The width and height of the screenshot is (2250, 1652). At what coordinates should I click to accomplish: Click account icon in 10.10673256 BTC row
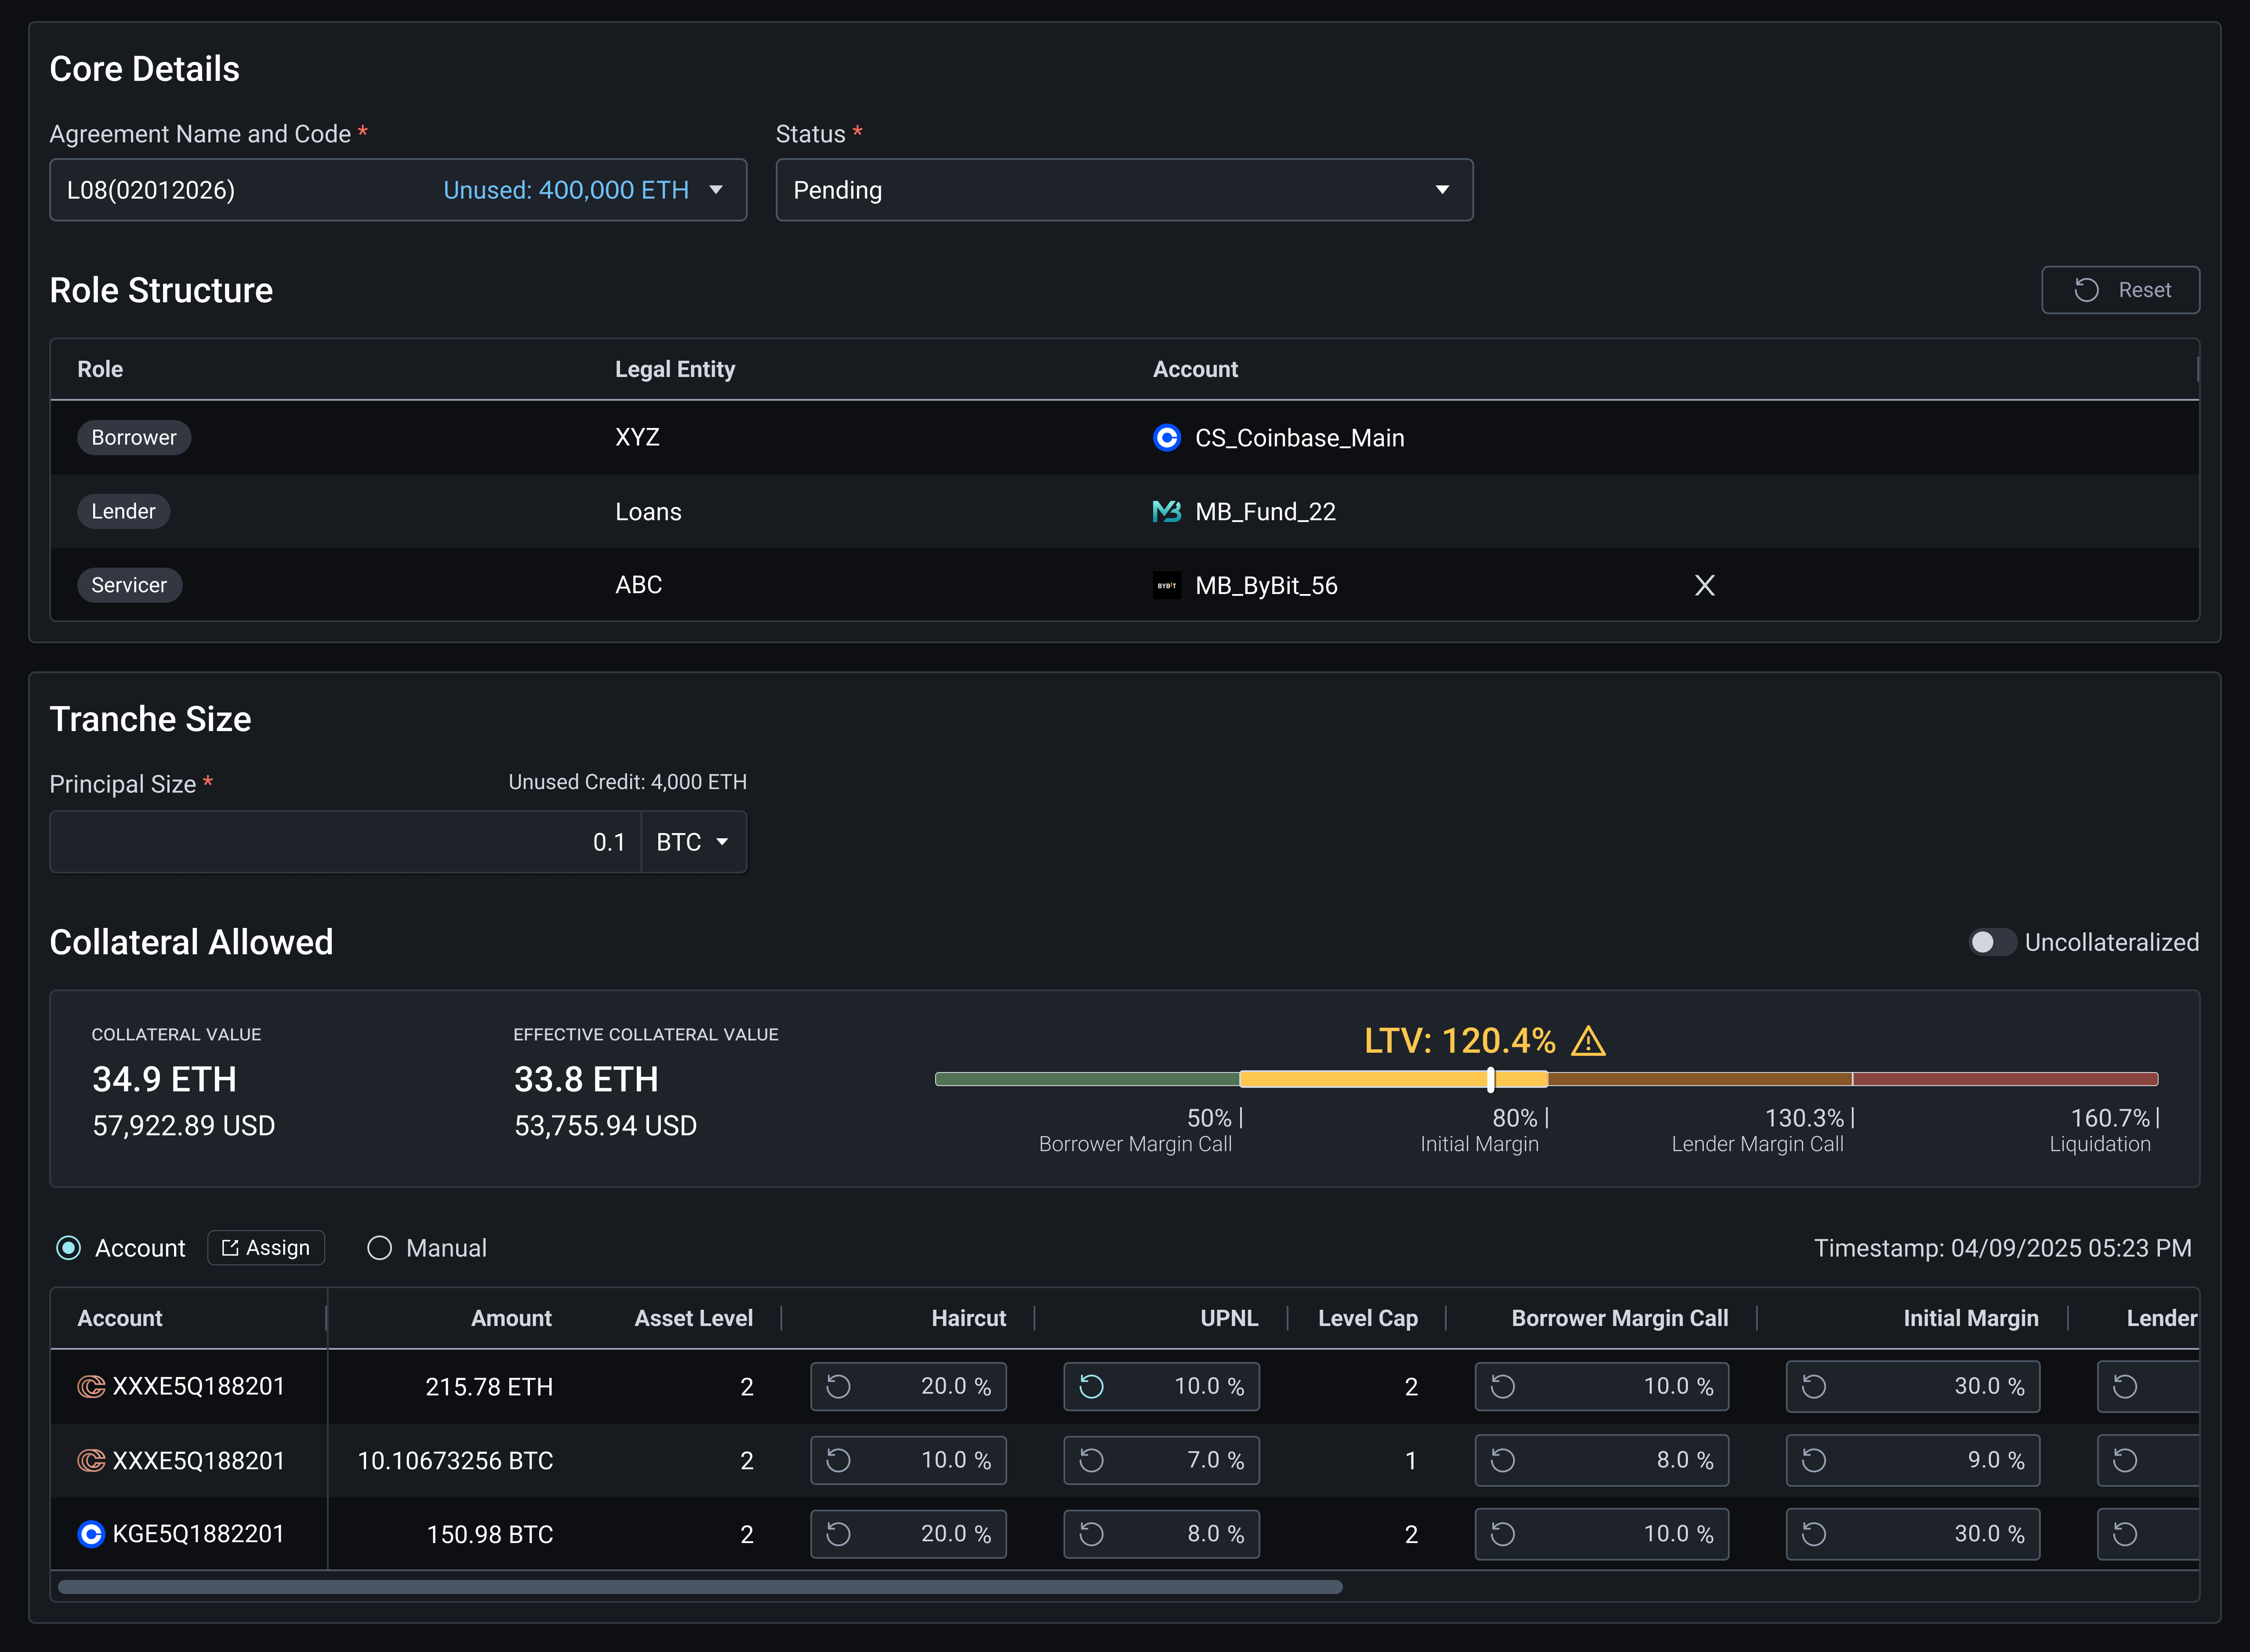[91, 1460]
